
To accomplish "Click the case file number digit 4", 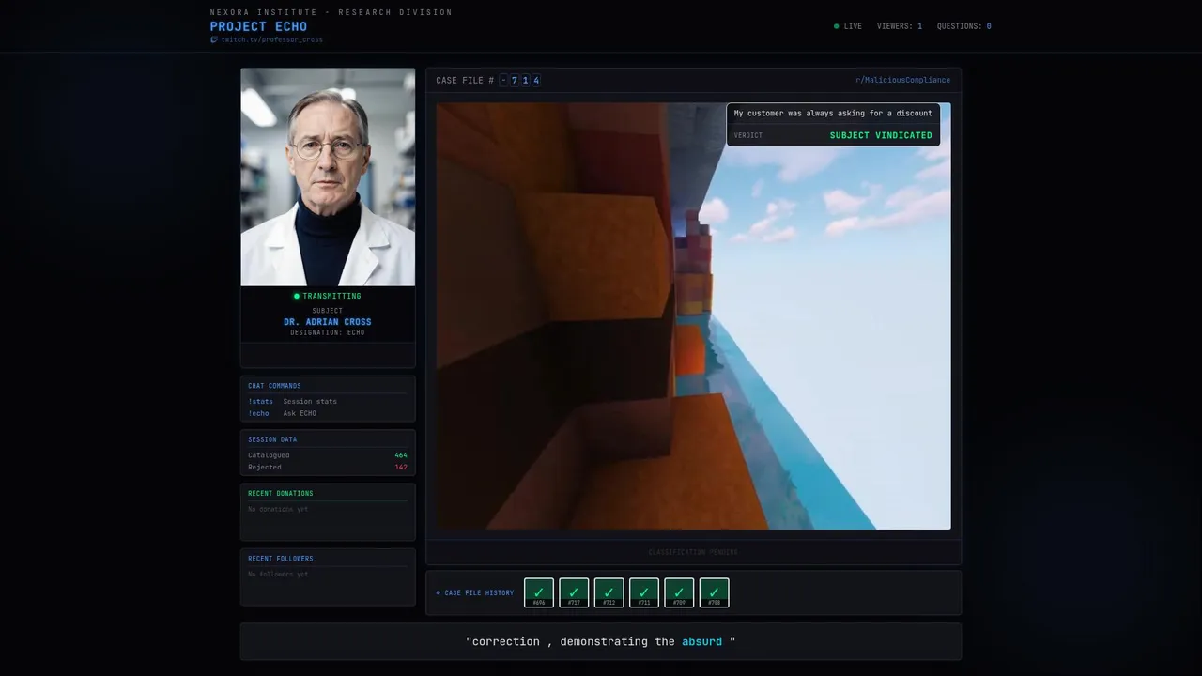I will 536,81.
